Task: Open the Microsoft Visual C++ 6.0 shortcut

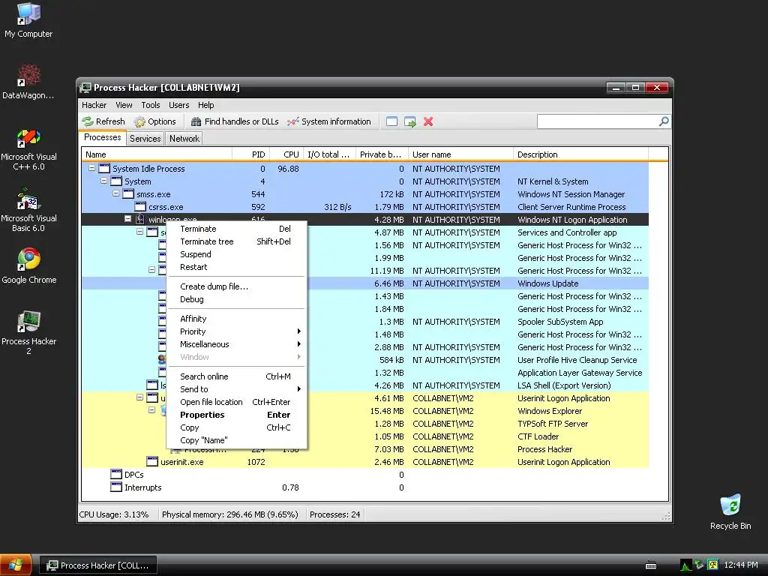Action: tap(28, 149)
